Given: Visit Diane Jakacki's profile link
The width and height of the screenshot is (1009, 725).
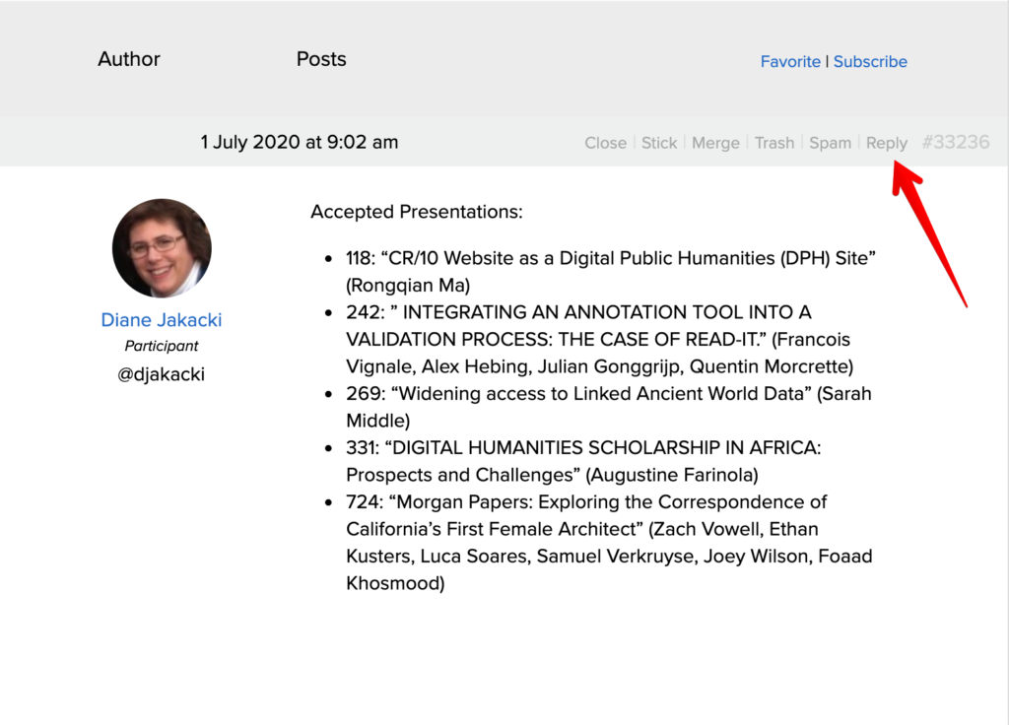Looking at the screenshot, I should pyautogui.click(x=161, y=319).
